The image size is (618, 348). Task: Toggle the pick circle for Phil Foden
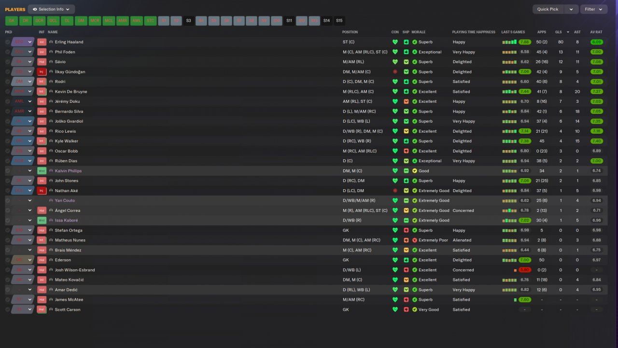(7, 52)
